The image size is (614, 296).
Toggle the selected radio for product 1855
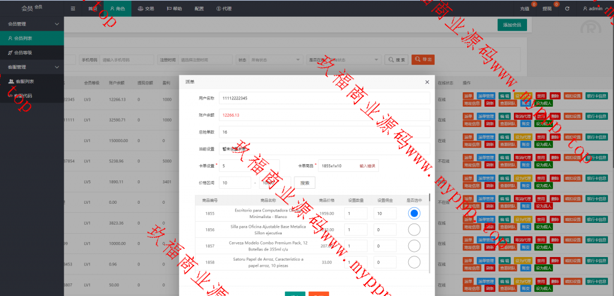pos(414,213)
